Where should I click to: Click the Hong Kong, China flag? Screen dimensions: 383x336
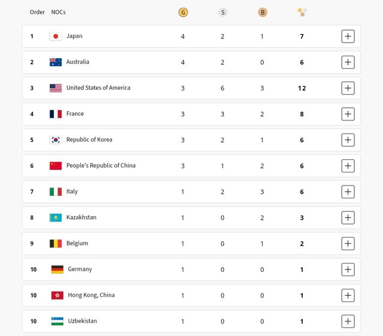tap(57, 295)
